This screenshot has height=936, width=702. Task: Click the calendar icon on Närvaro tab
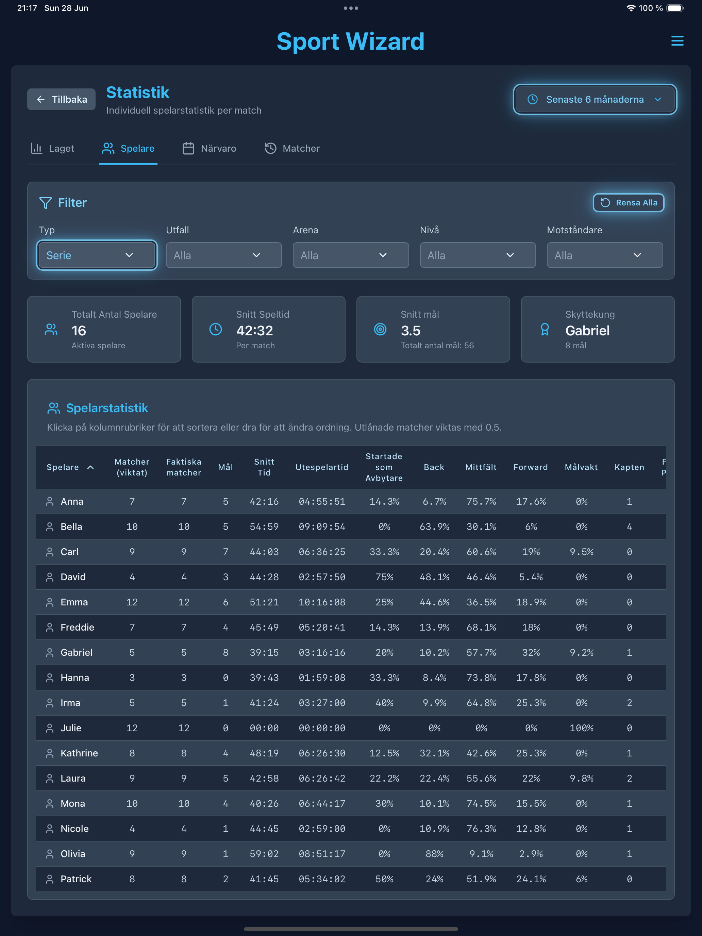pos(188,149)
